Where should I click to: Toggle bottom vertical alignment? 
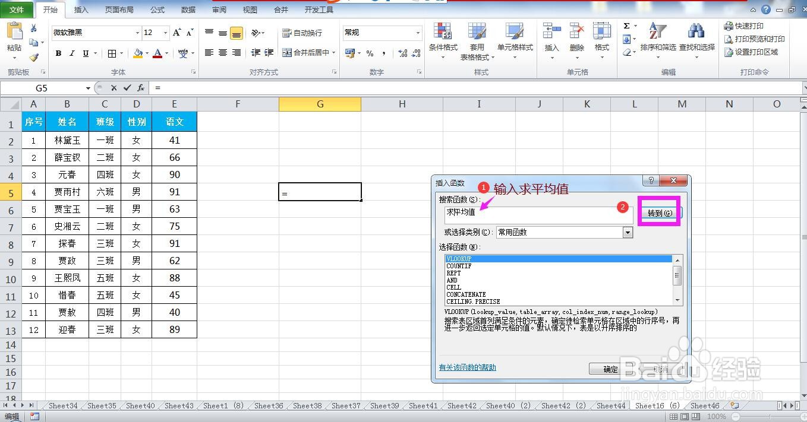[x=237, y=33]
